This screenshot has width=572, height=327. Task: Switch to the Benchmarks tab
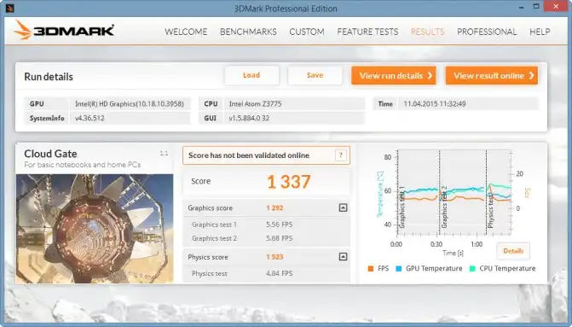coord(248,32)
